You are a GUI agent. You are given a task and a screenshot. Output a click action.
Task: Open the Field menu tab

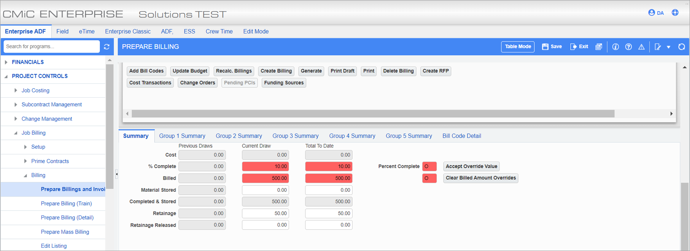[x=63, y=31]
